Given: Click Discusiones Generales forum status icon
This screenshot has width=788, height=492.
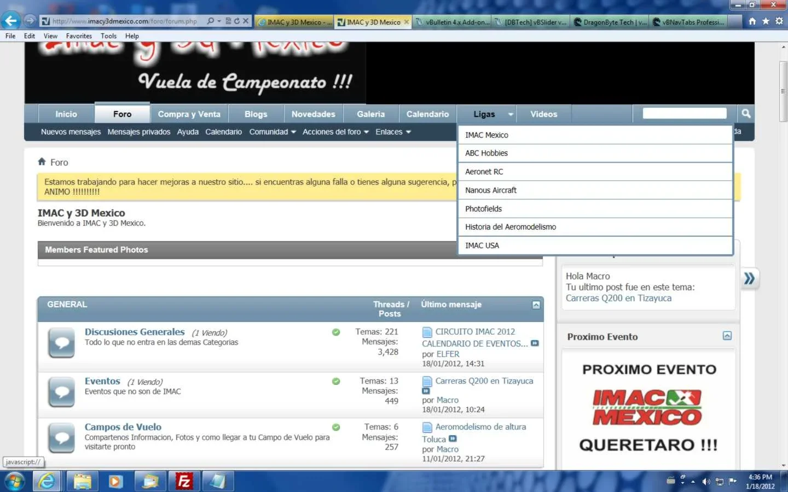Looking at the screenshot, I should coord(61,343).
